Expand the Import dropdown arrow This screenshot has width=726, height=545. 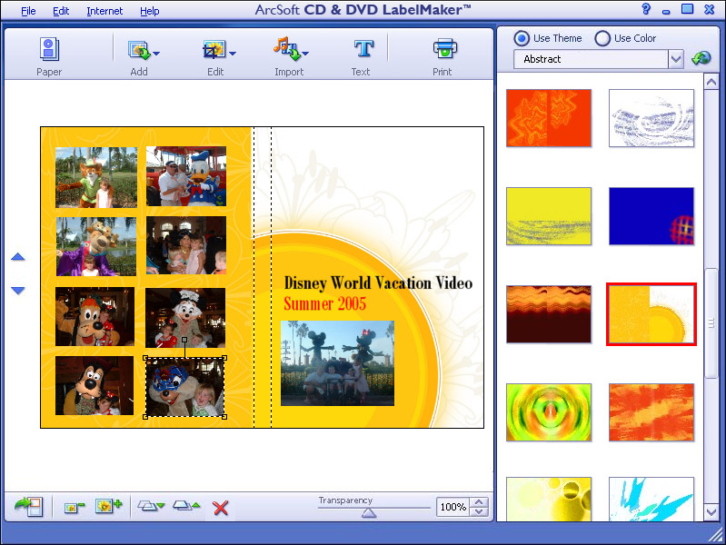305,54
